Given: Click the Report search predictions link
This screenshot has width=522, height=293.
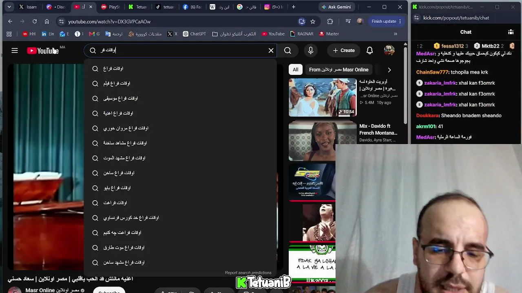Looking at the screenshot, I should [x=248, y=273].
